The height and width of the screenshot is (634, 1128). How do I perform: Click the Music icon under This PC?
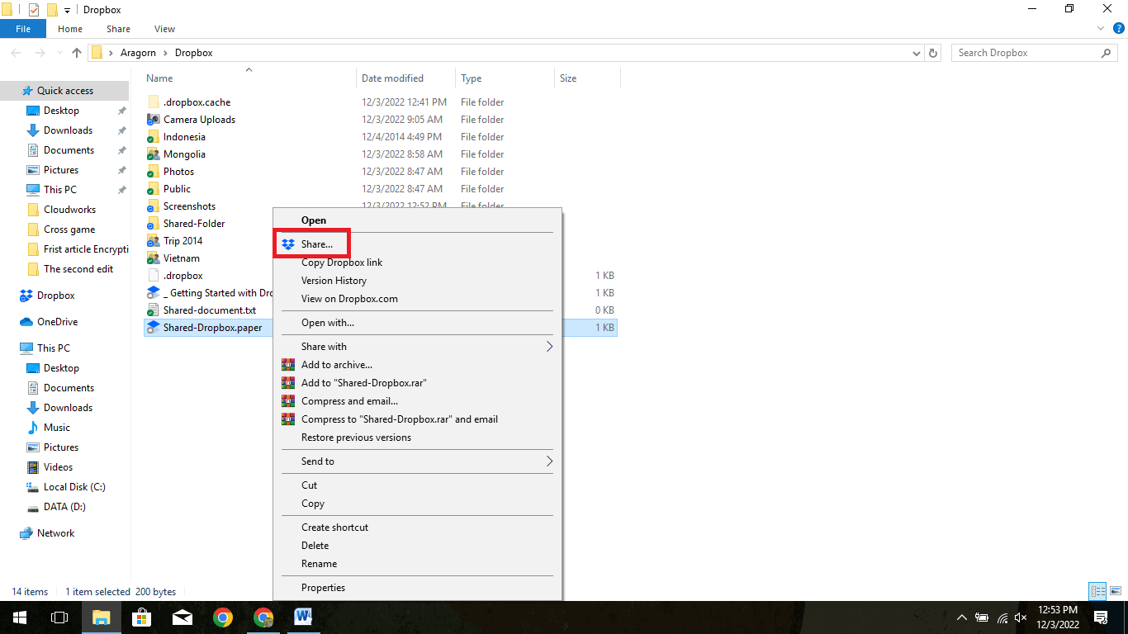33,428
